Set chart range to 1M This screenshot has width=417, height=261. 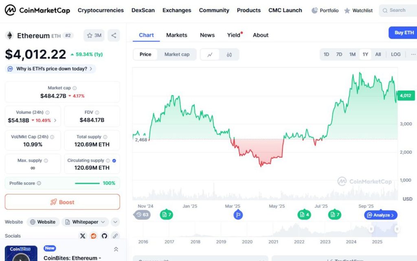352,54
